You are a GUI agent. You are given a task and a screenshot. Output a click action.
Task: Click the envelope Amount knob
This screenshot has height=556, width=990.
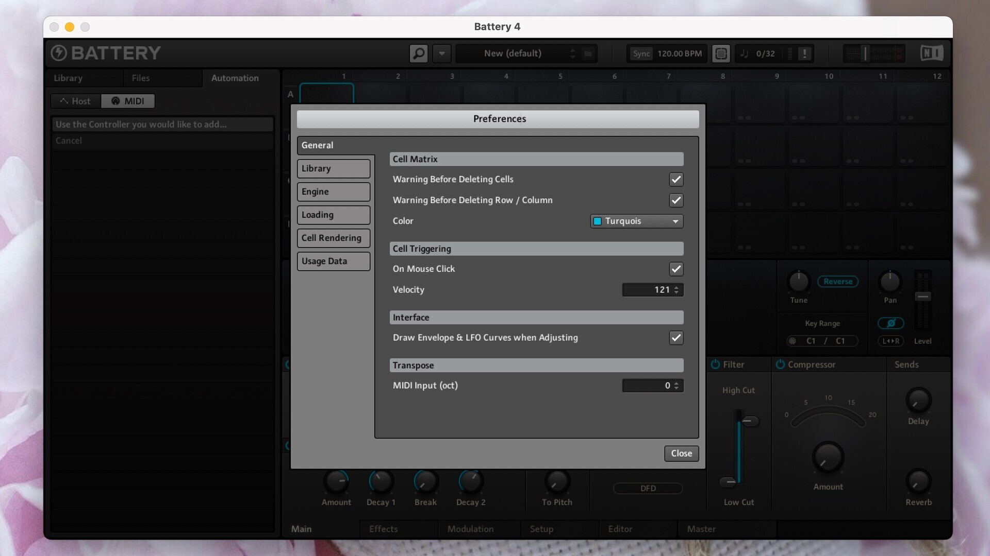(x=336, y=482)
